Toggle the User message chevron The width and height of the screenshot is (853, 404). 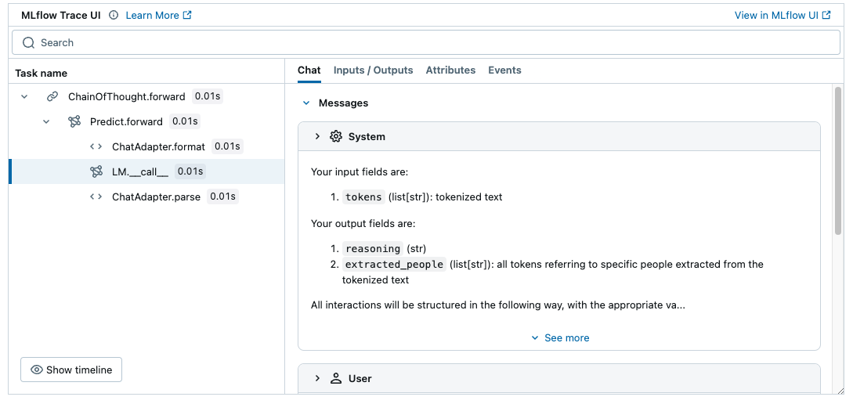tap(317, 378)
